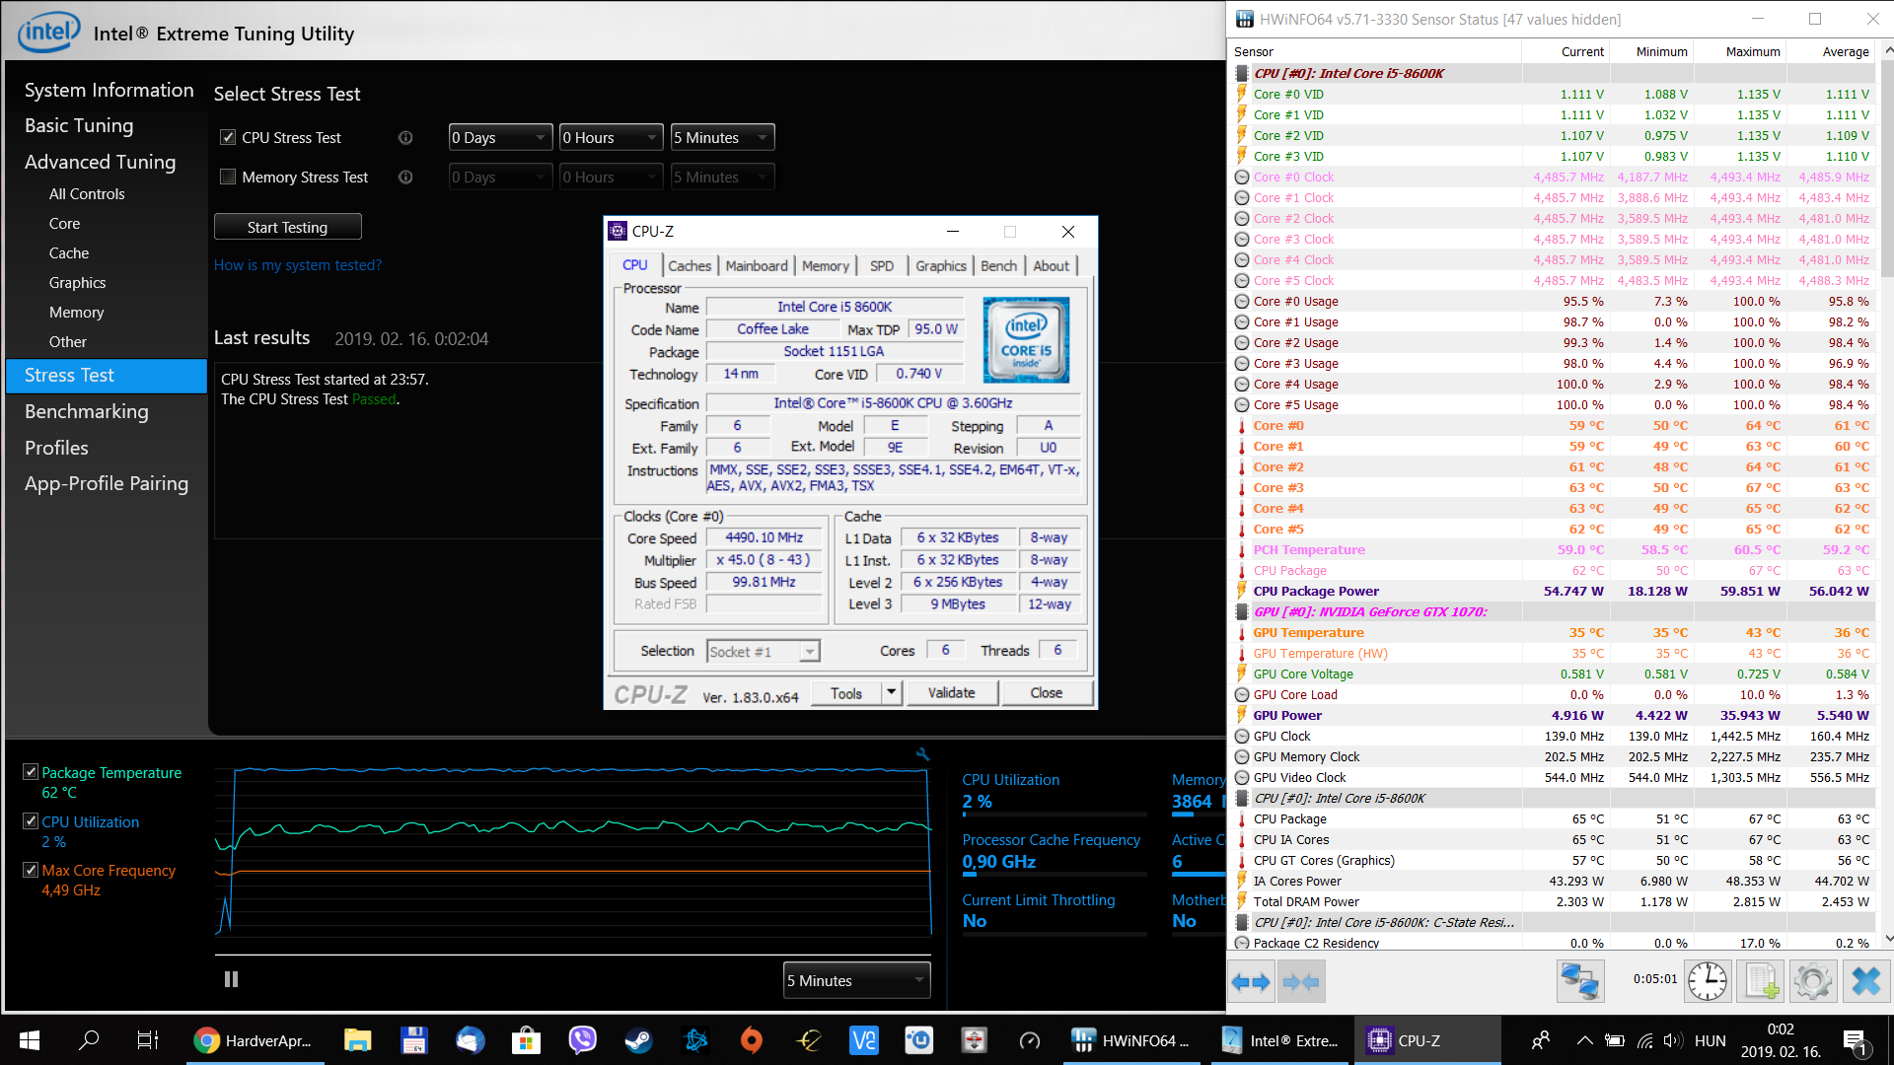
Task: Click the HWiNFO log file icon
Action: (1761, 981)
